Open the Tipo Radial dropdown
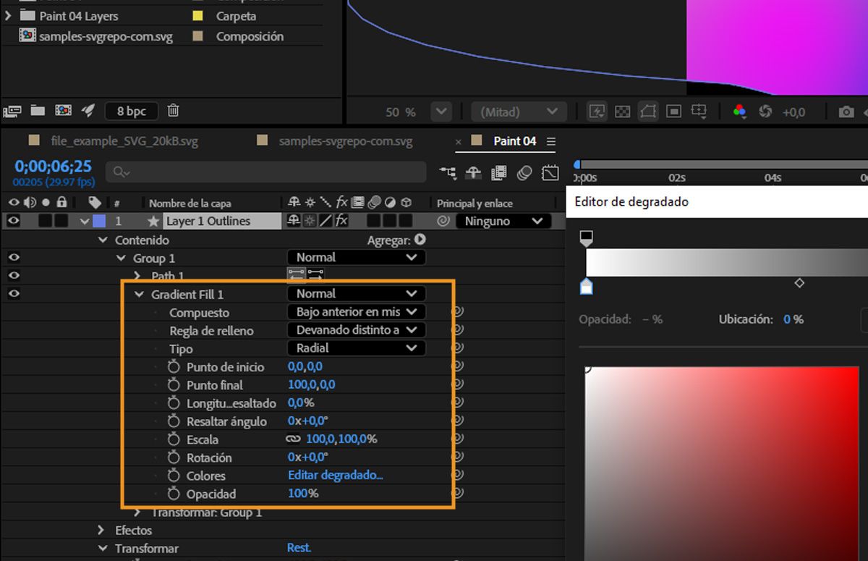 (357, 348)
